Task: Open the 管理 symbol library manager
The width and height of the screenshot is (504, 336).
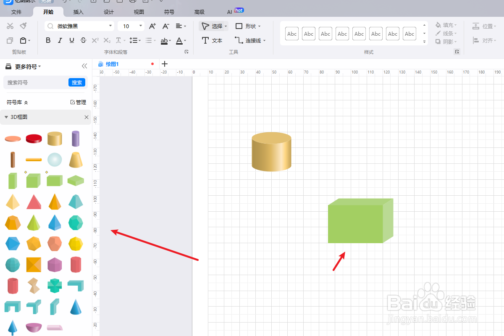Action: [x=79, y=102]
